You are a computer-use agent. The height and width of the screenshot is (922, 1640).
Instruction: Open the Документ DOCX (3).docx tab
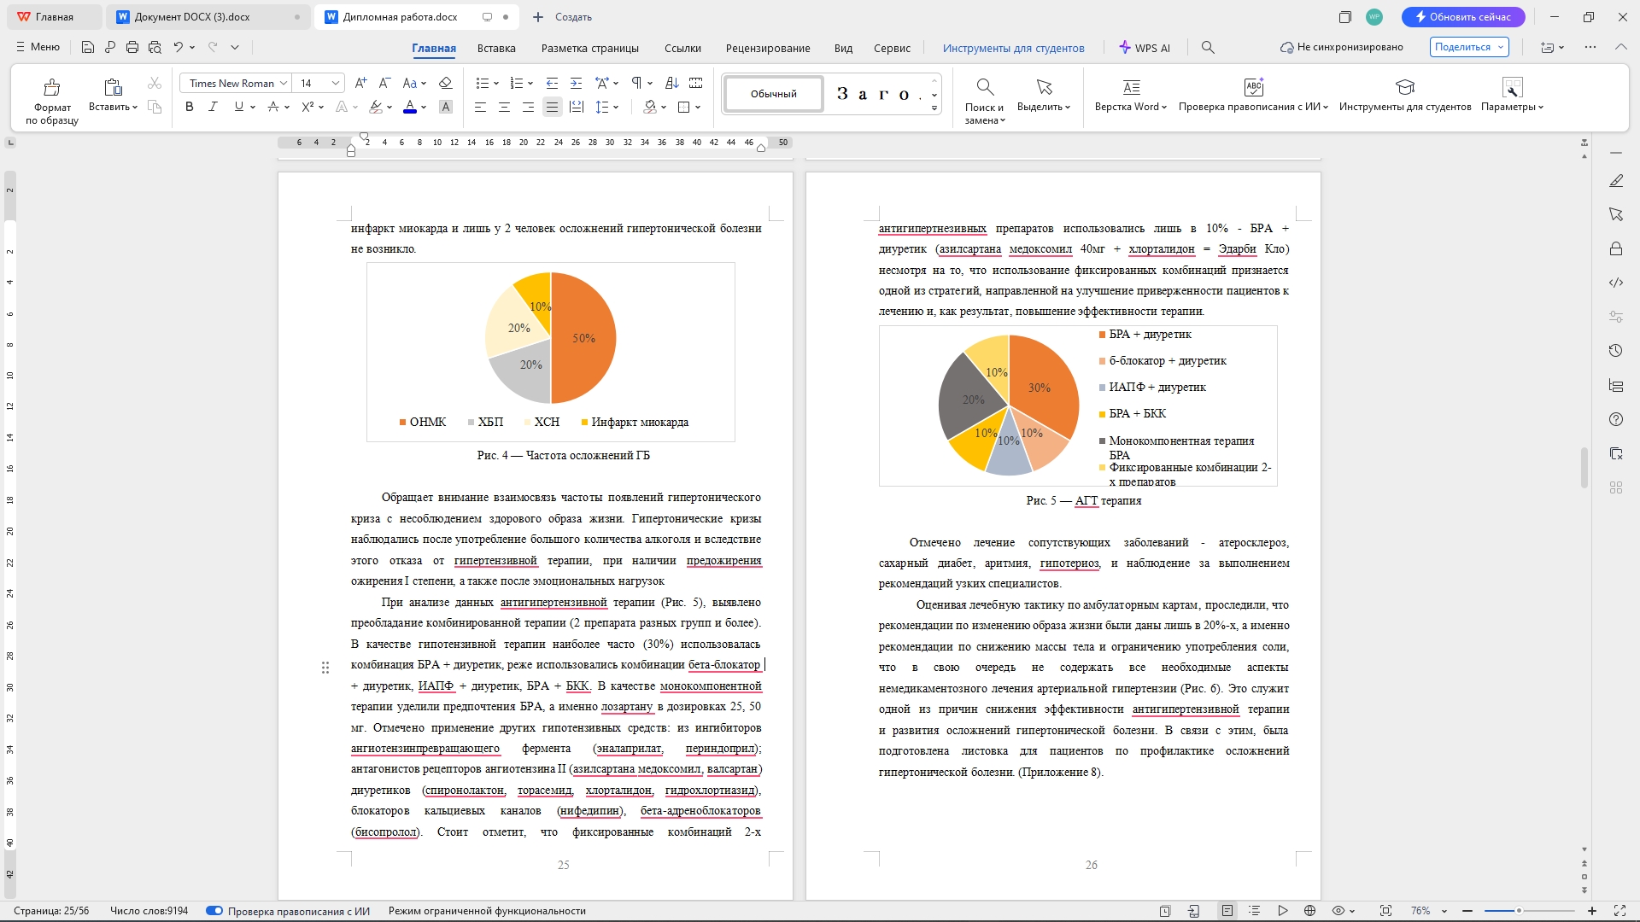tap(192, 17)
